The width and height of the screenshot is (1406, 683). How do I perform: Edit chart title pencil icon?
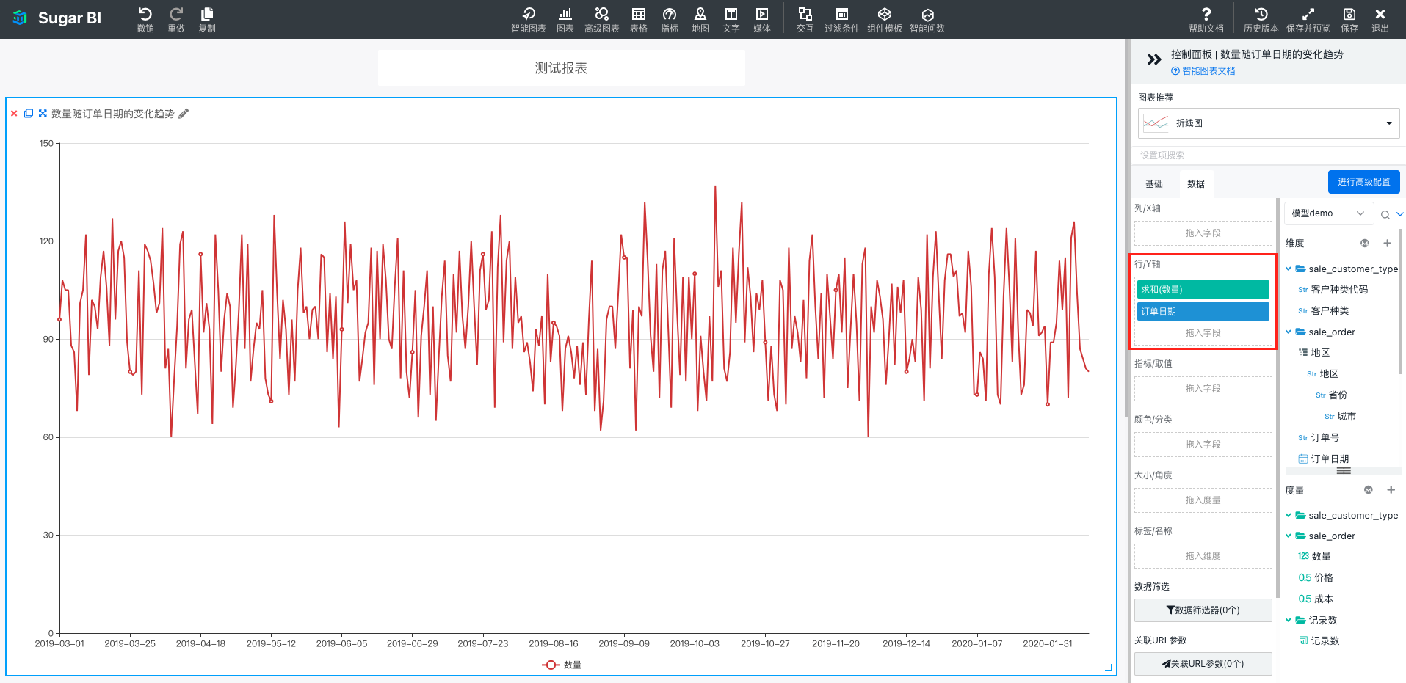click(x=184, y=114)
